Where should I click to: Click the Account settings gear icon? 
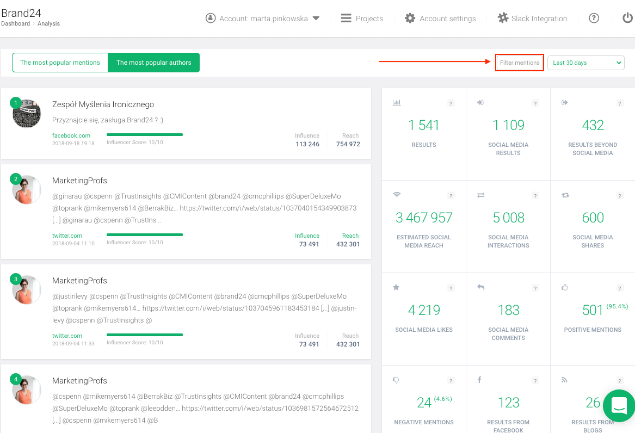click(410, 18)
